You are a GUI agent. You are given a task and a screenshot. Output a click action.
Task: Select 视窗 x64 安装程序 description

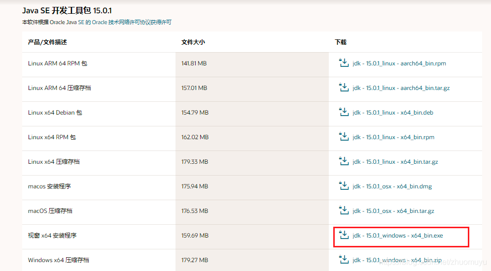(52, 236)
